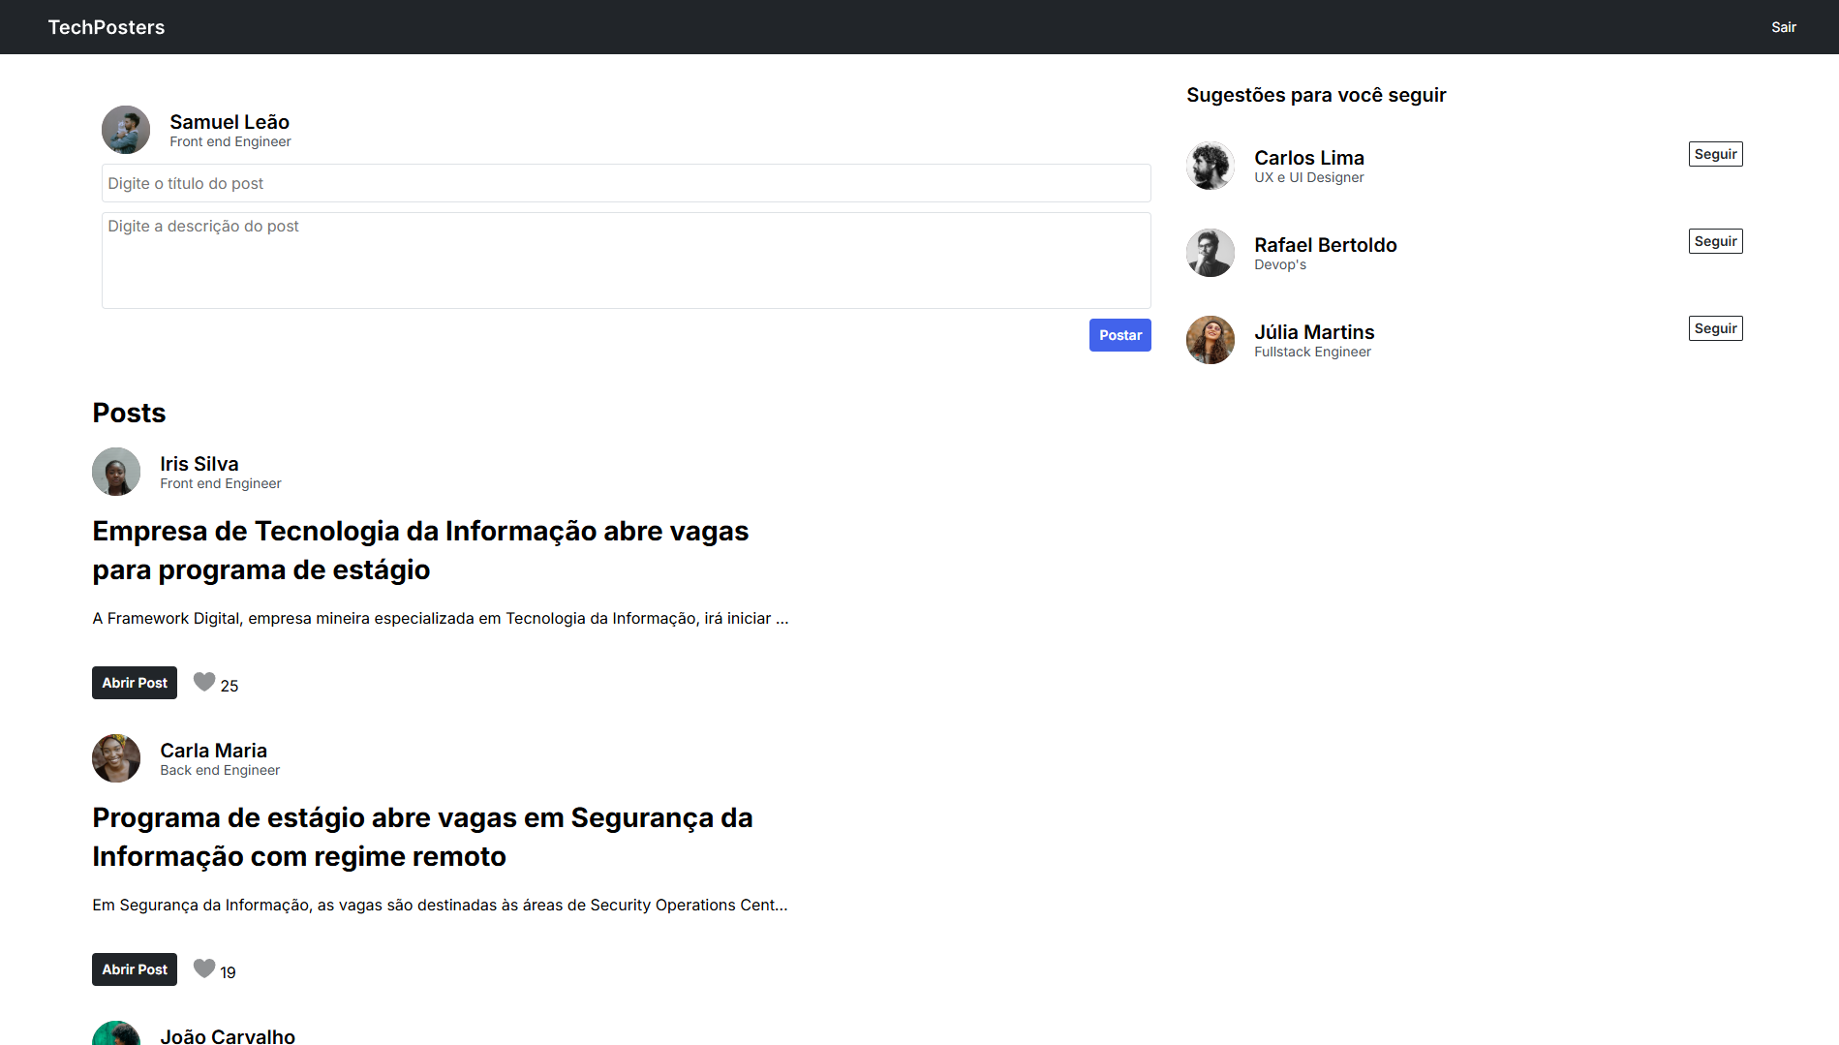This screenshot has width=1839, height=1045.
Task: Click Carla Maria's avatar
Action: [x=116, y=758]
